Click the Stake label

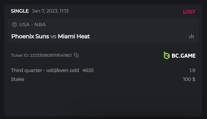point(17,79)
